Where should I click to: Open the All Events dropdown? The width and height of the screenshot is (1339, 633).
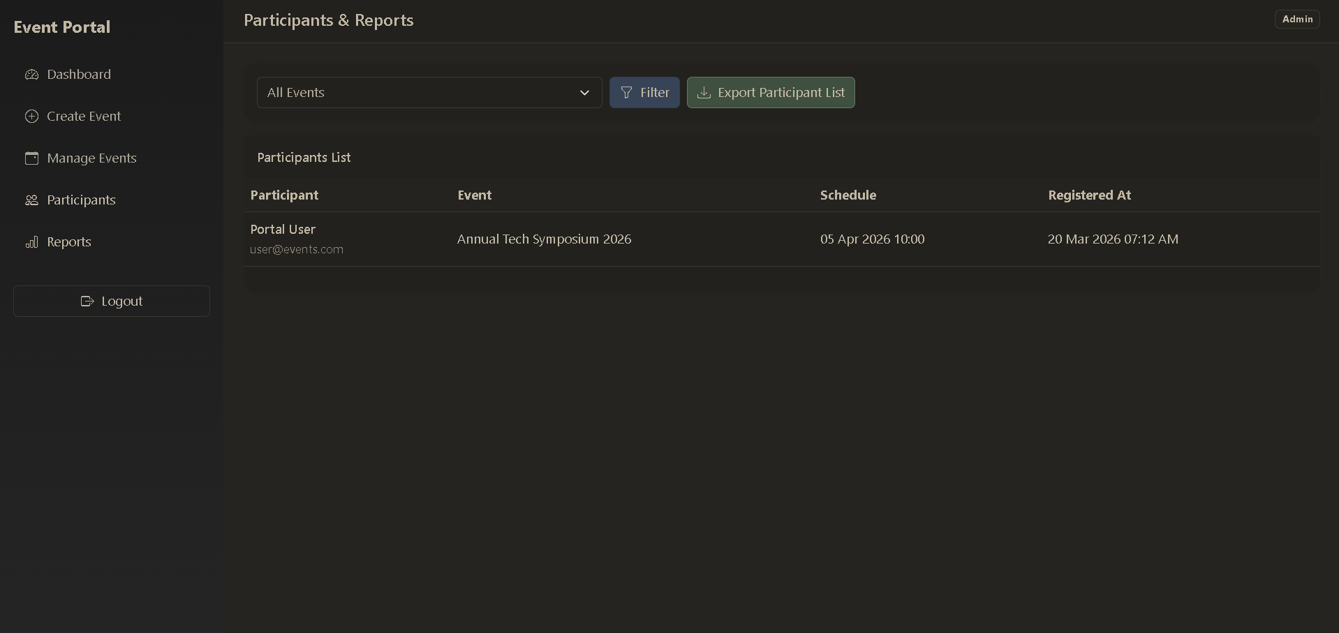(429, 93)
